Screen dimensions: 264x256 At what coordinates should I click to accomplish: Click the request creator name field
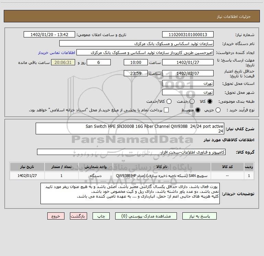tap(145, 53)
